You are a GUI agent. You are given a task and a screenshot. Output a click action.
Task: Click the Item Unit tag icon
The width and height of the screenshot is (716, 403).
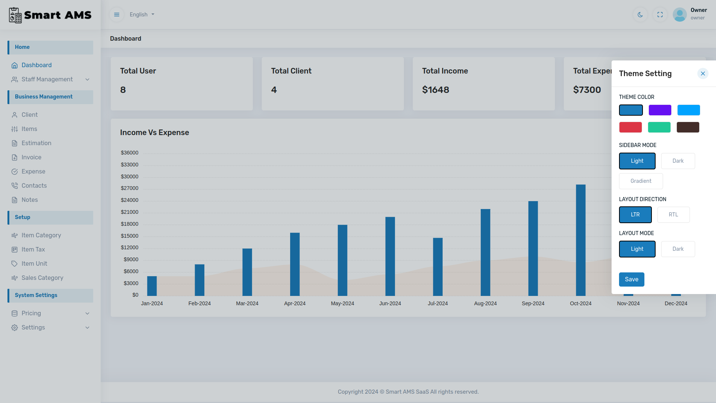pyautogui.click(x=15, y=263)
